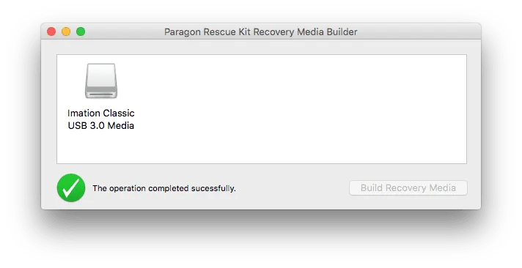Click the top face of the gray drive icon
This screenshot has width=522, height=268.
click(x=101, y=75)
